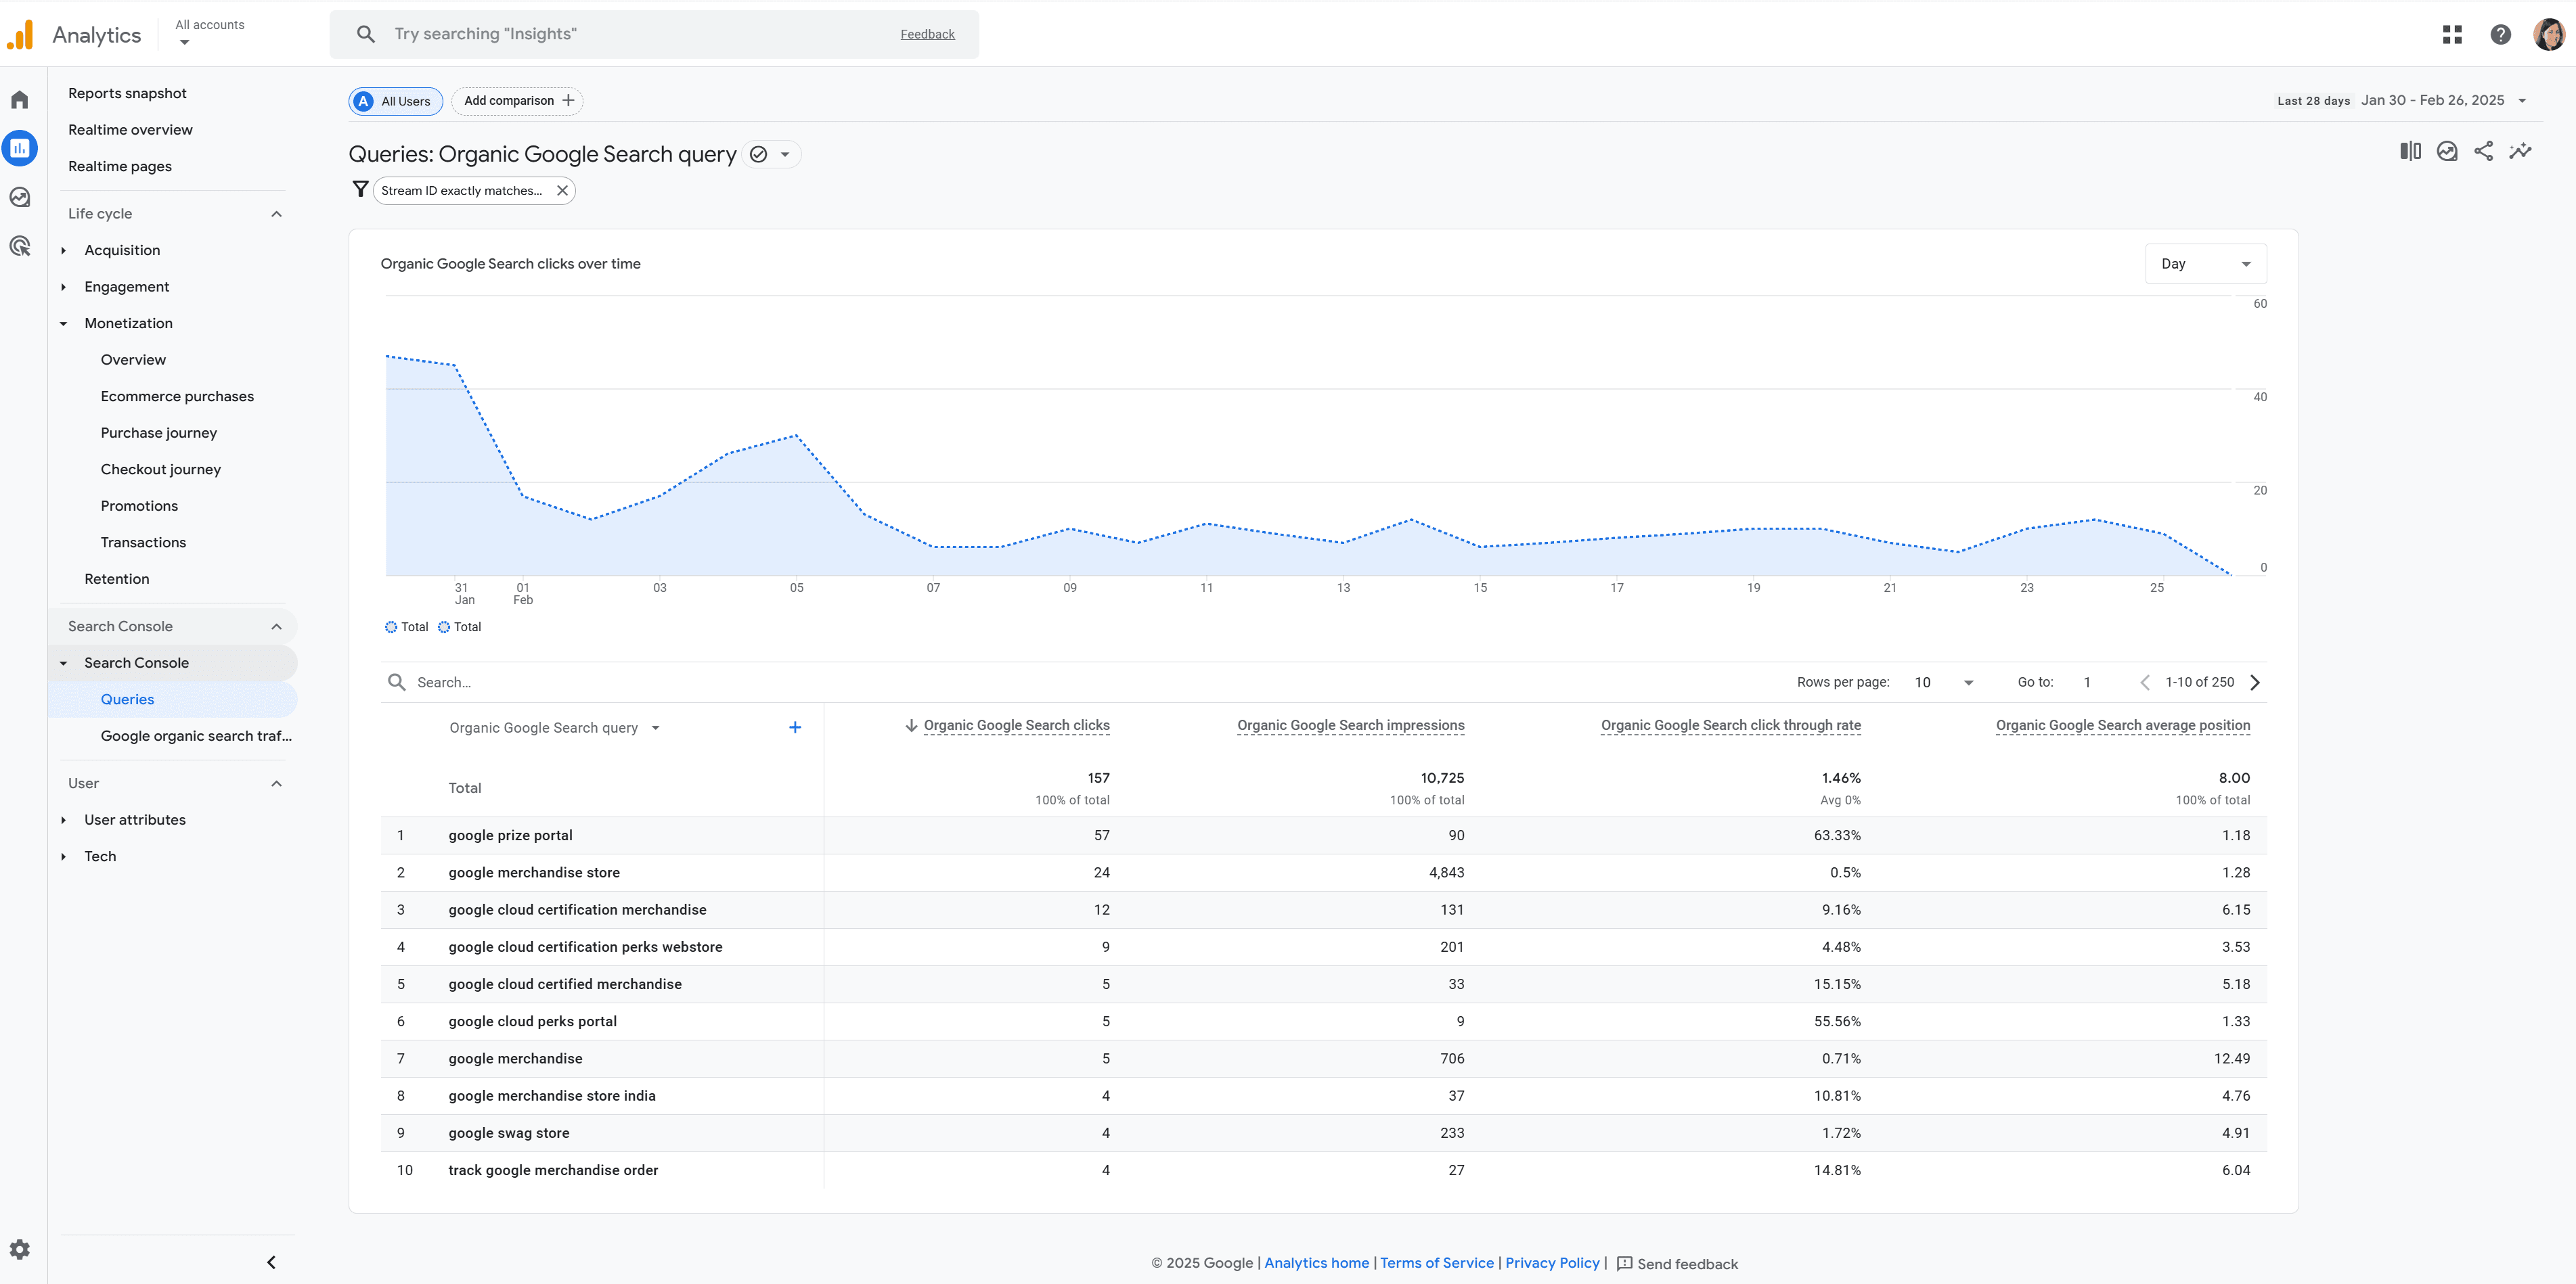Open the Rows per page dropdown
Image resolution: width=2576 pixels, height=1284 pixels.
coord(1944,683)
